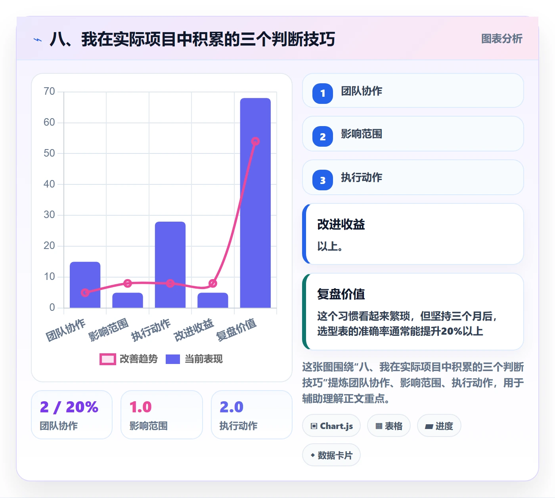
Task: Select the 进度 tag chip
Action: tap(439, 426)
